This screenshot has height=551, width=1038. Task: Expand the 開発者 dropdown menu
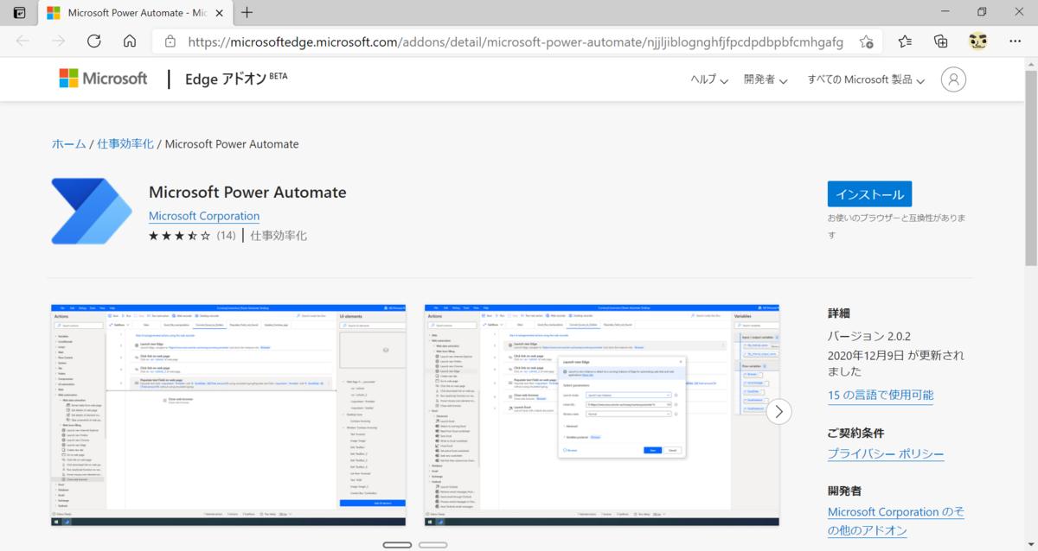click(x=766, y=79)
